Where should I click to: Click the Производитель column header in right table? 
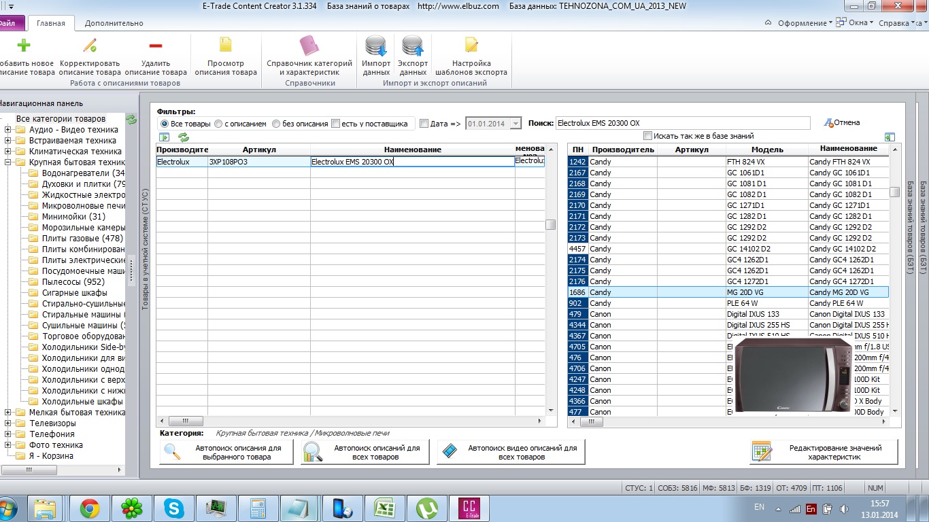623,150
